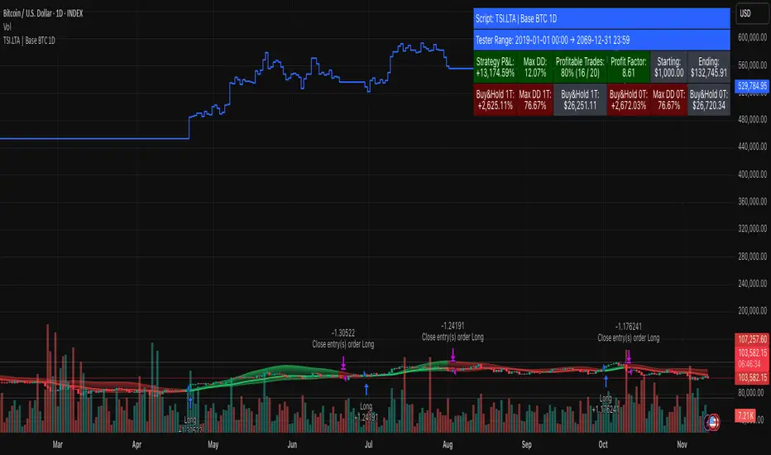Click the Max DD 0T 76.67% cell
The width and height of the screenshot is (771, 455).
668,100
